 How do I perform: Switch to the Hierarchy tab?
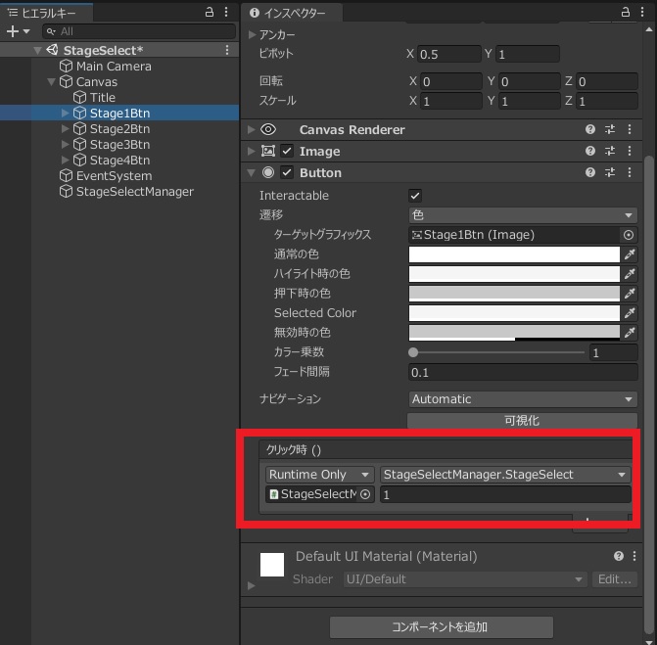point(46,13)
